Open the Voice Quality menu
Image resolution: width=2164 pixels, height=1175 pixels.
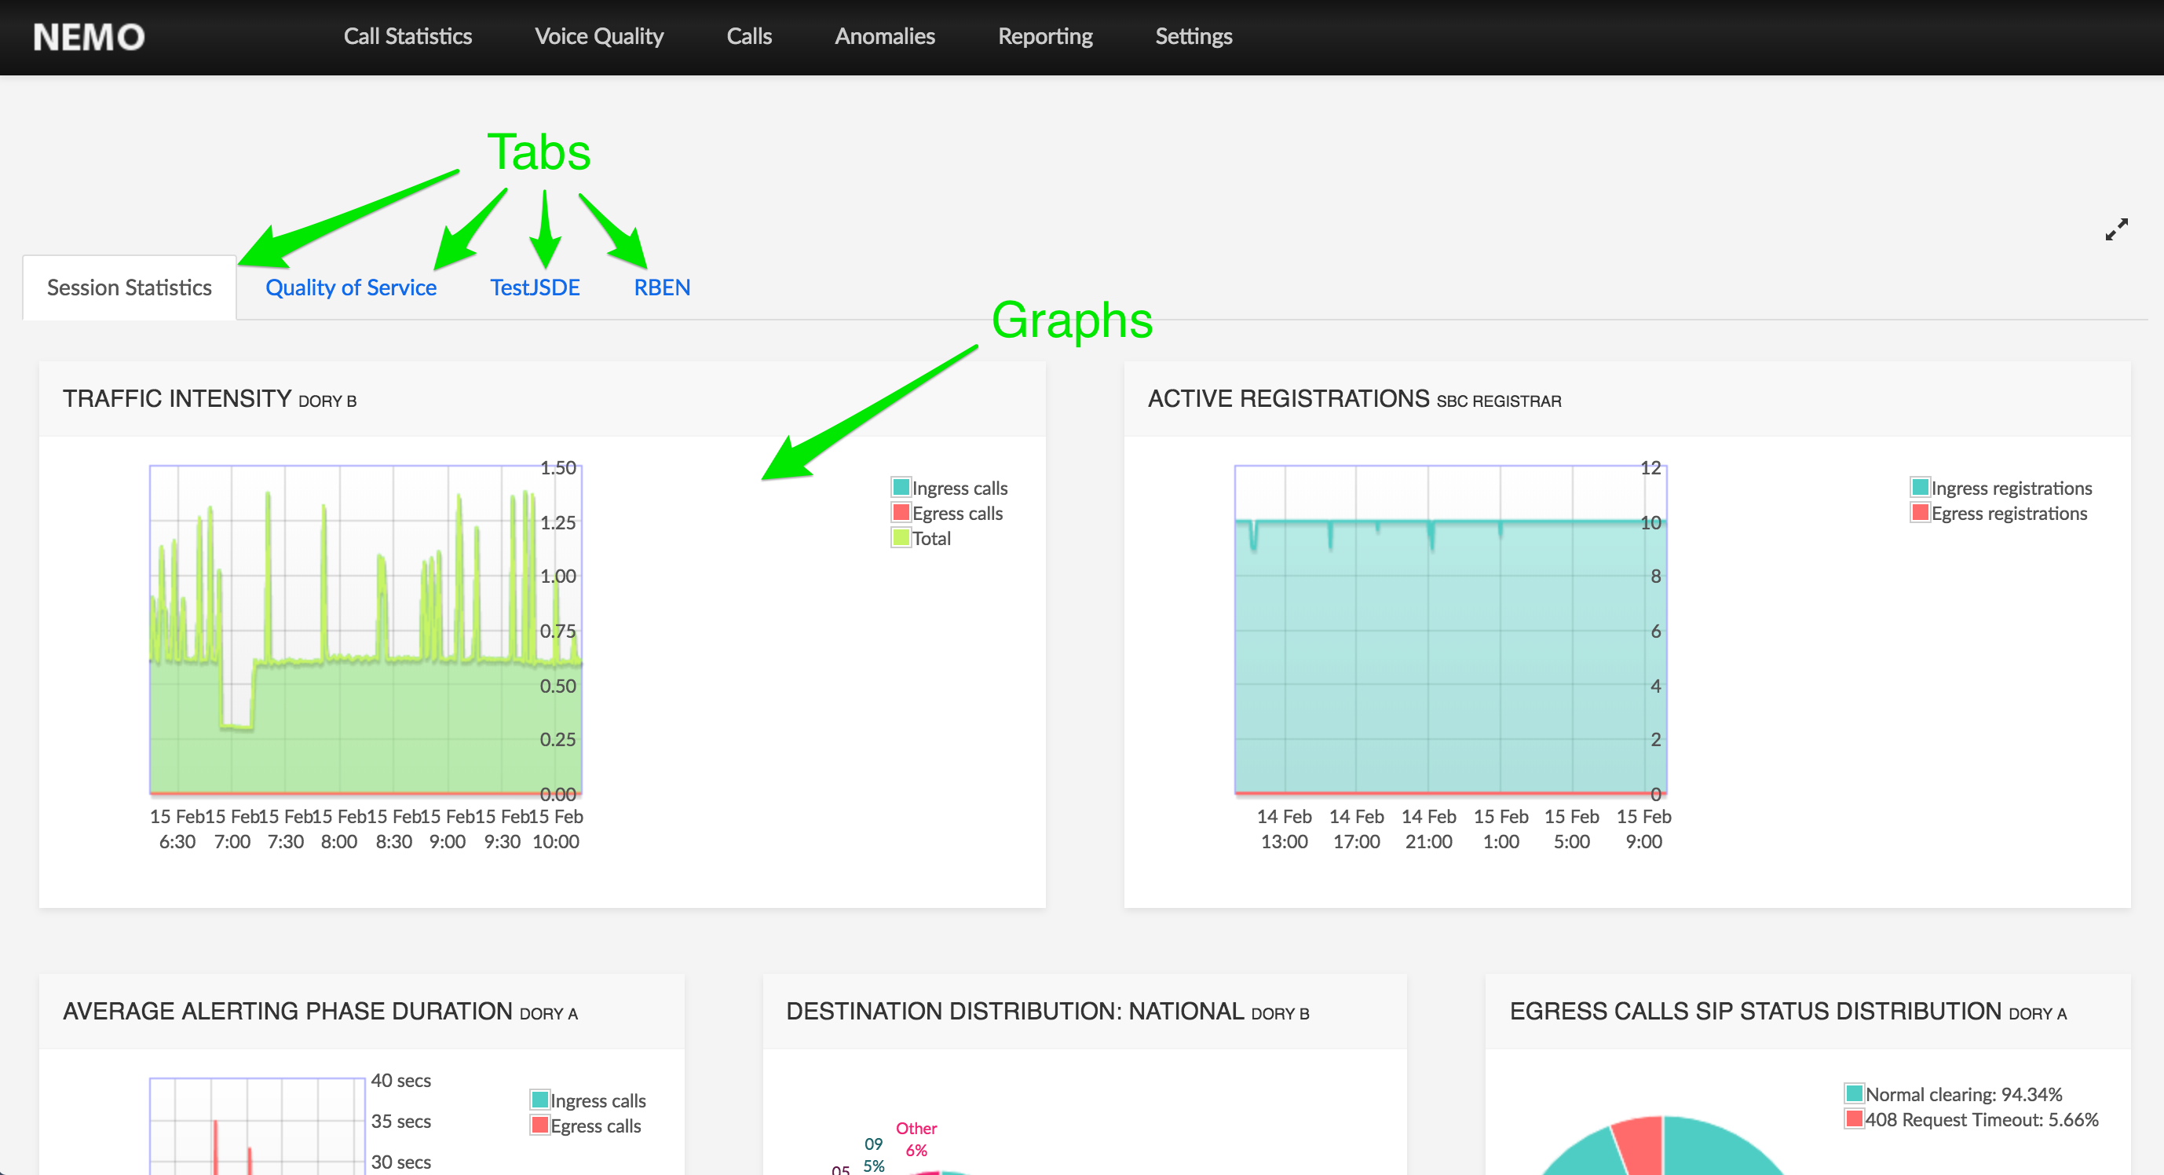pyautogui.click(x=599, y=36)
